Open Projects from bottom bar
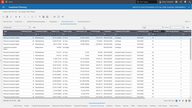Screen dimensions: 192x108 [118, 106]
